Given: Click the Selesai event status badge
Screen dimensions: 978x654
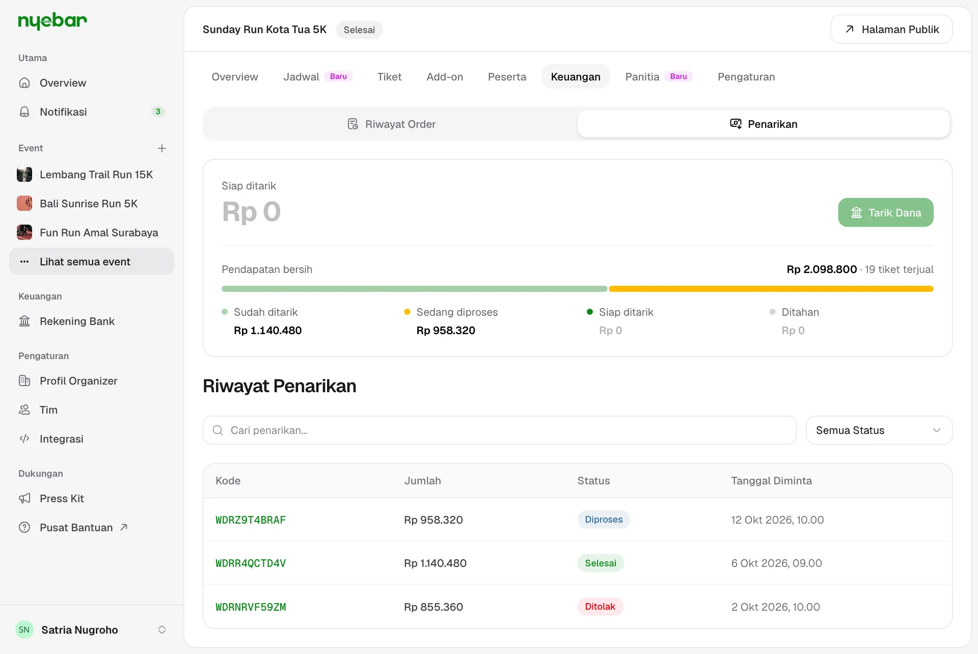Looking at the screenshot, I should (x=359, y=30).
